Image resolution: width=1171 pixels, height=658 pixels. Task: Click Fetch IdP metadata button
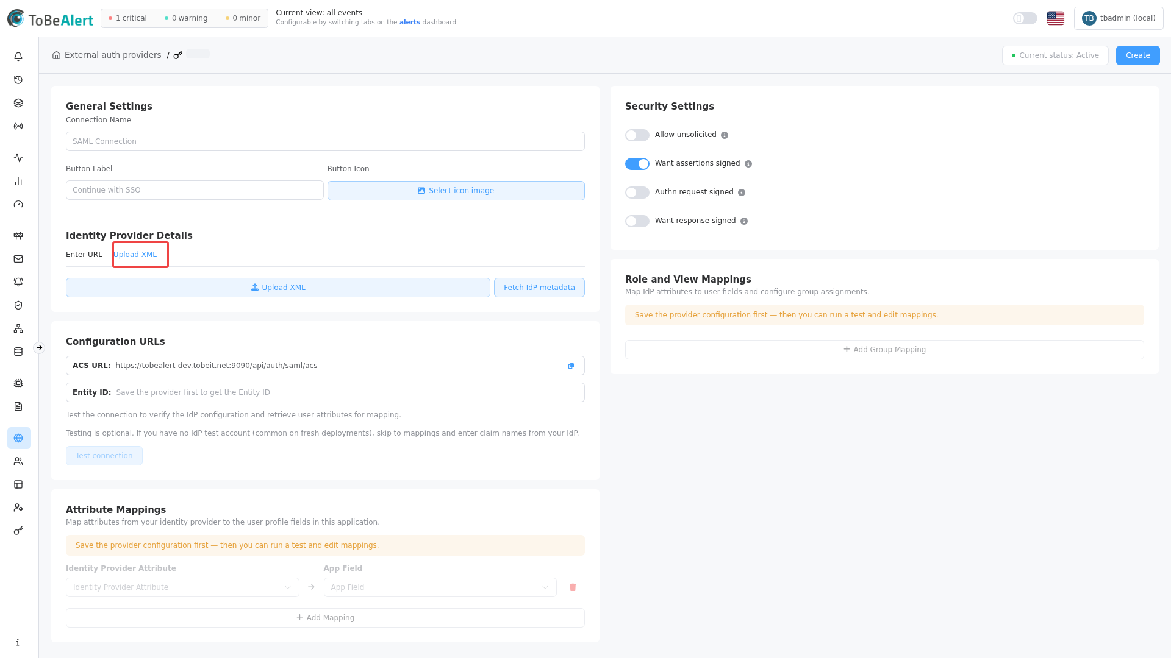[539, 288]
